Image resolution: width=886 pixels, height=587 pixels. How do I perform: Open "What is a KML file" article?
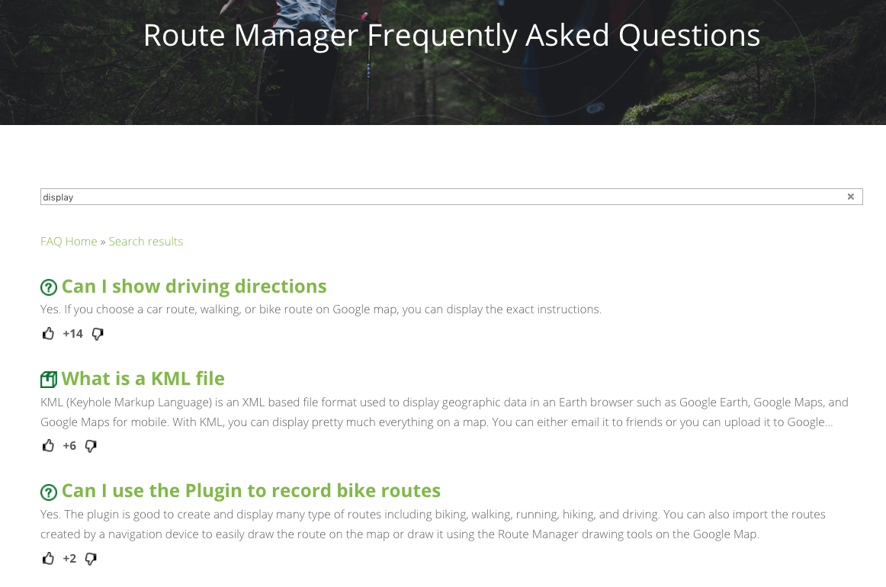(143, 379)
